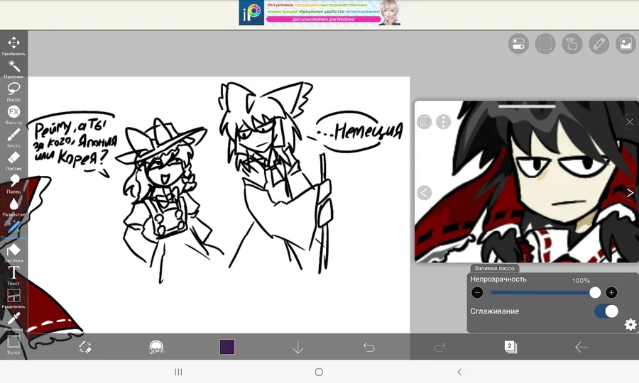Open the ruler tool icon
639x383 pixels.
pyautogui.click(x=599, y=43)
